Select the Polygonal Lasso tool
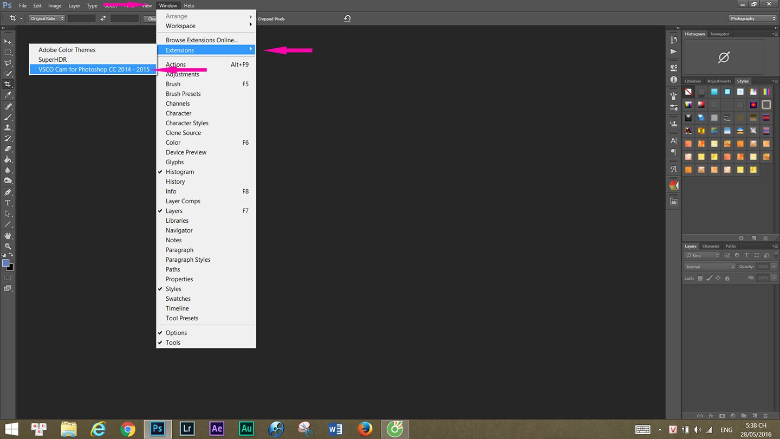 (x=8, y=63)
